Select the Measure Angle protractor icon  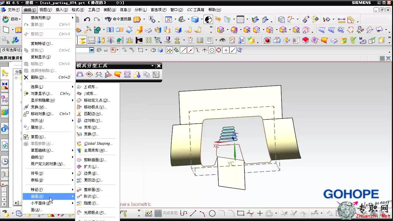(x=351, y=20)
